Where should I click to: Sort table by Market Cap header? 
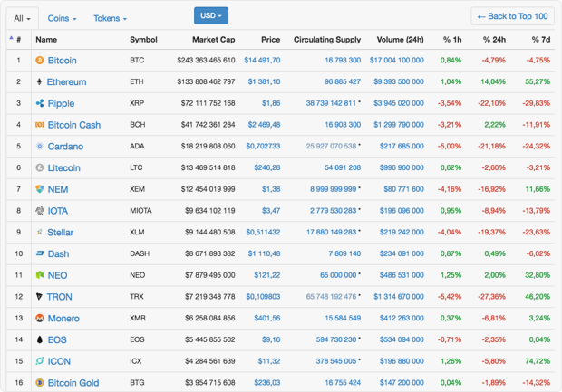point(214,40)
